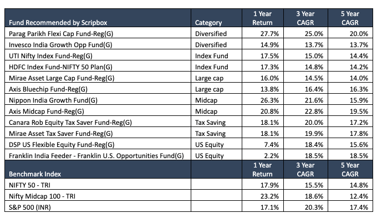Image resolution: width=377 pixels, height=218 pixels.
Task: Select the NIFTY 50 - TRI row label
Action: [29, 185]
